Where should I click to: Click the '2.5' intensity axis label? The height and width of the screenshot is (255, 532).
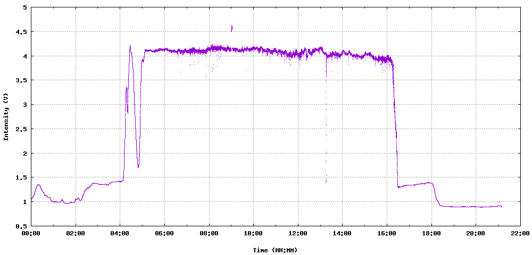[22, 129]
